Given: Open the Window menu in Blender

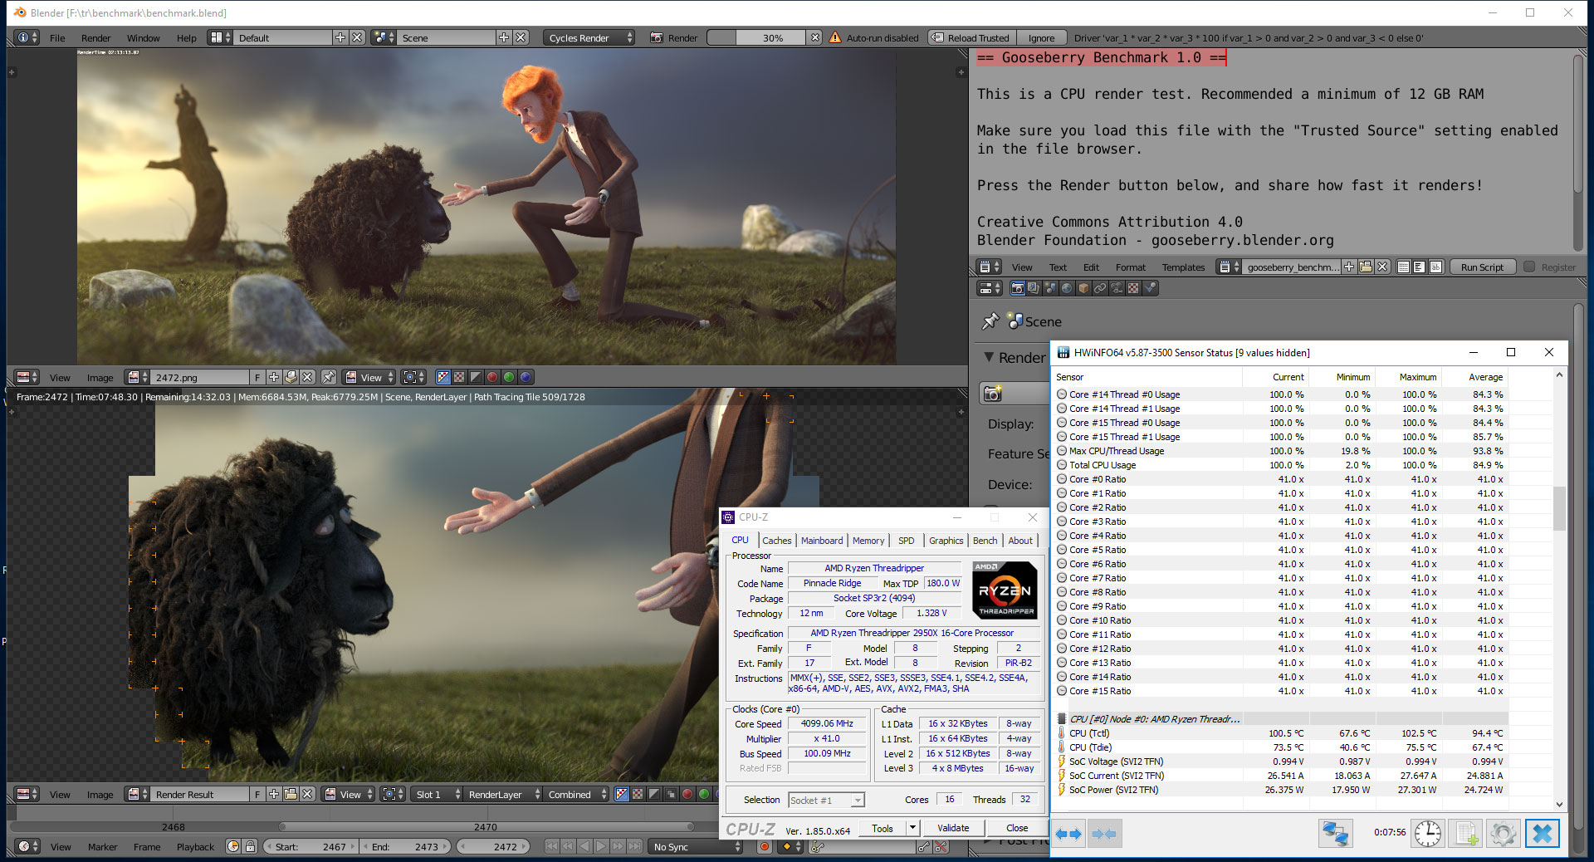Looking at the screenshot, I should [x=143, y=37].
